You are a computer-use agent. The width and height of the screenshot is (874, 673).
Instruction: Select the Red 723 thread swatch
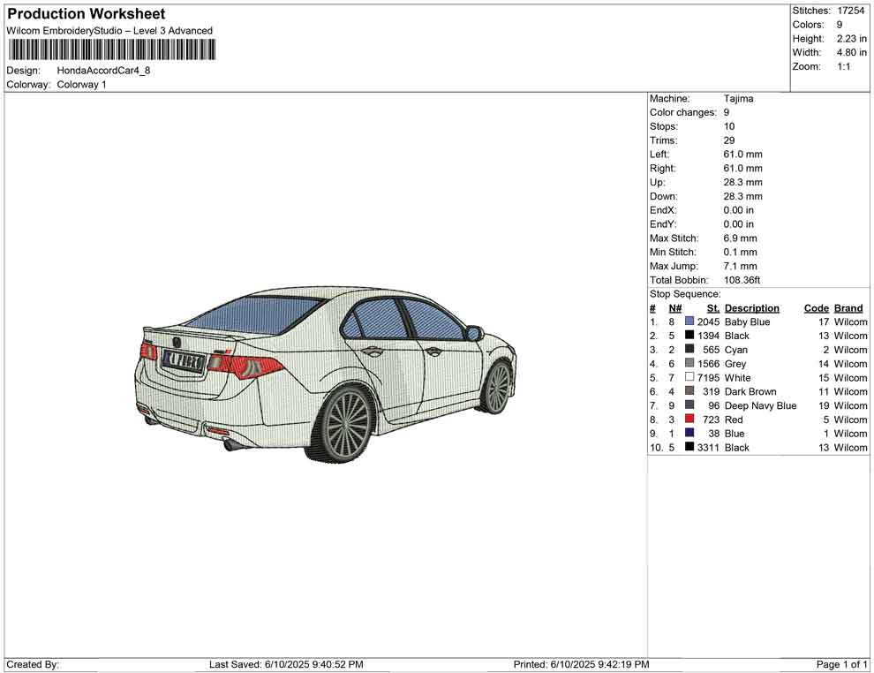click(689, 420)
